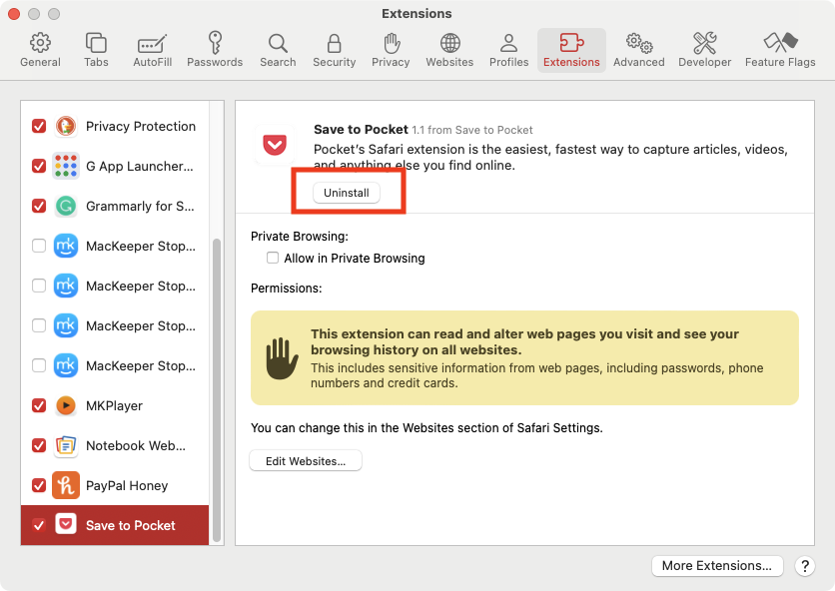Select the Extensions tab
The width and height of the screenshot is (835, 591).
[x=571, y=50]
